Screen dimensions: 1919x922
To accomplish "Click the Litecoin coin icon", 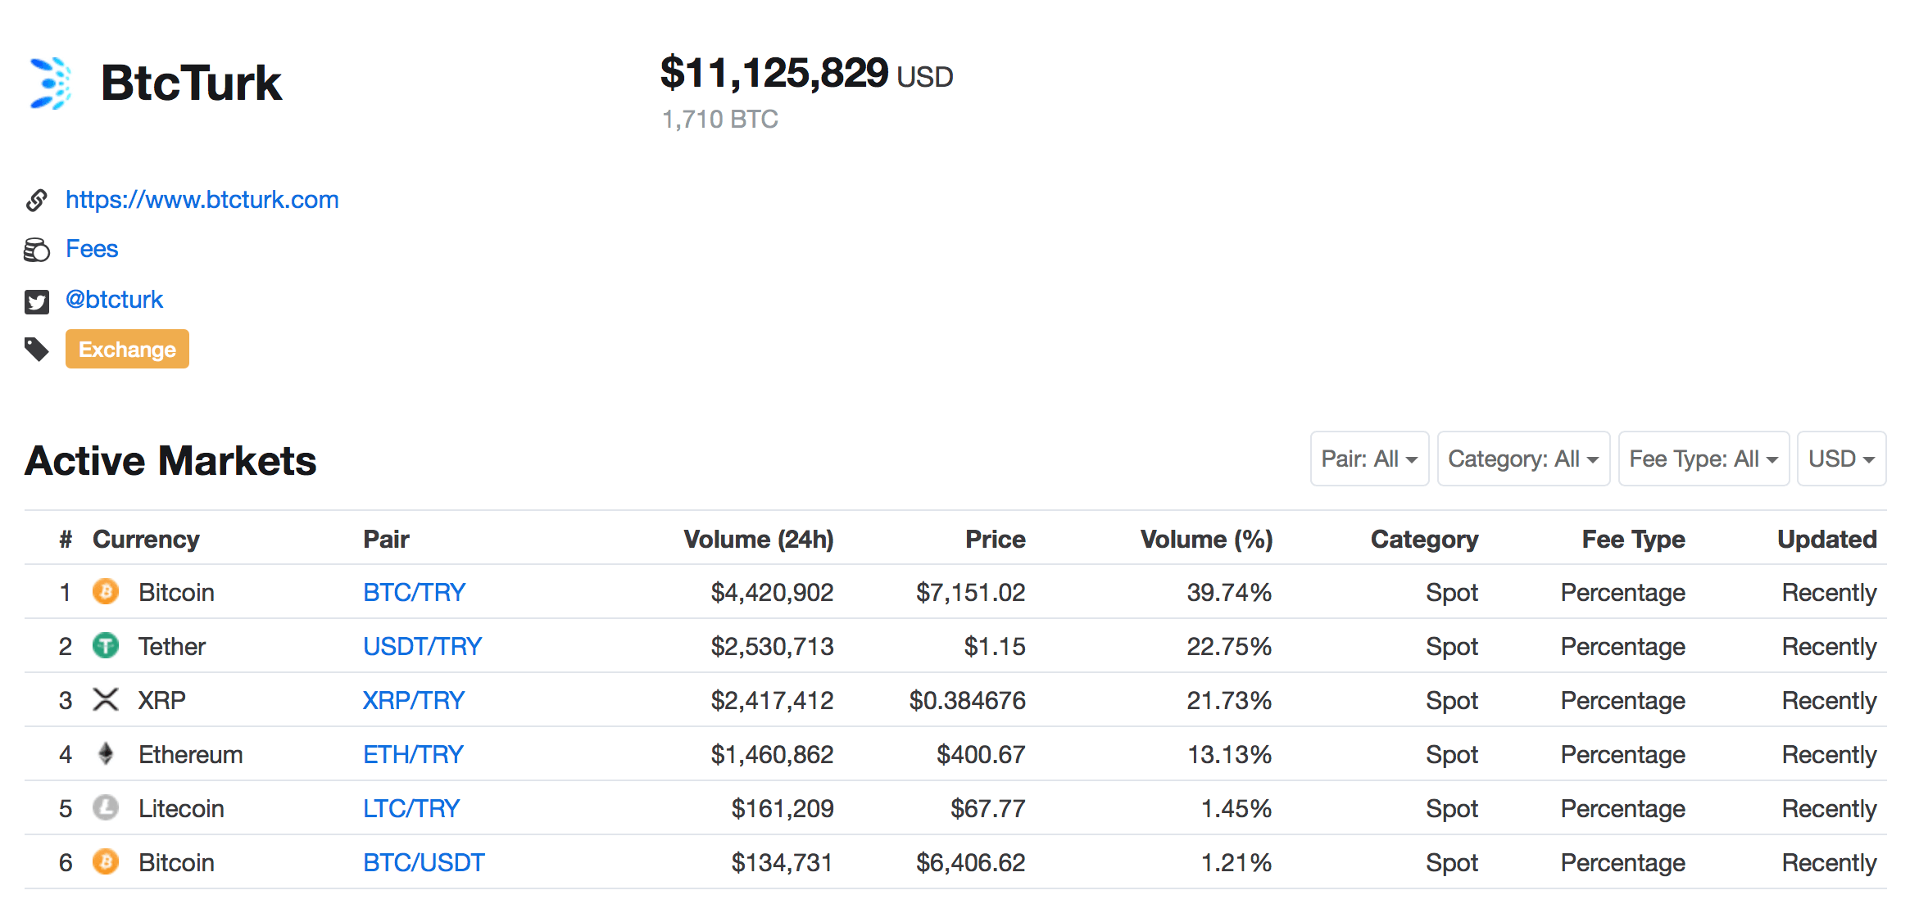I will 106,808.
